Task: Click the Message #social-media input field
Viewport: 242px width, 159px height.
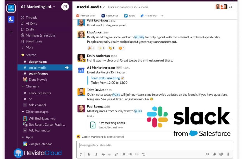Action: pos(155,145)
